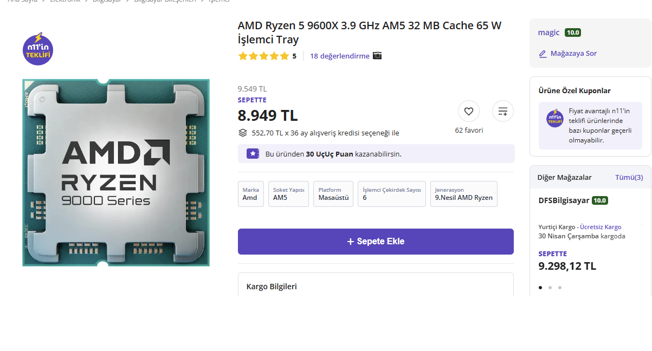The image size is (652, 351).
Task: Click the credit layers icon beside 552,70 TL
Action: tap(243, 133)
